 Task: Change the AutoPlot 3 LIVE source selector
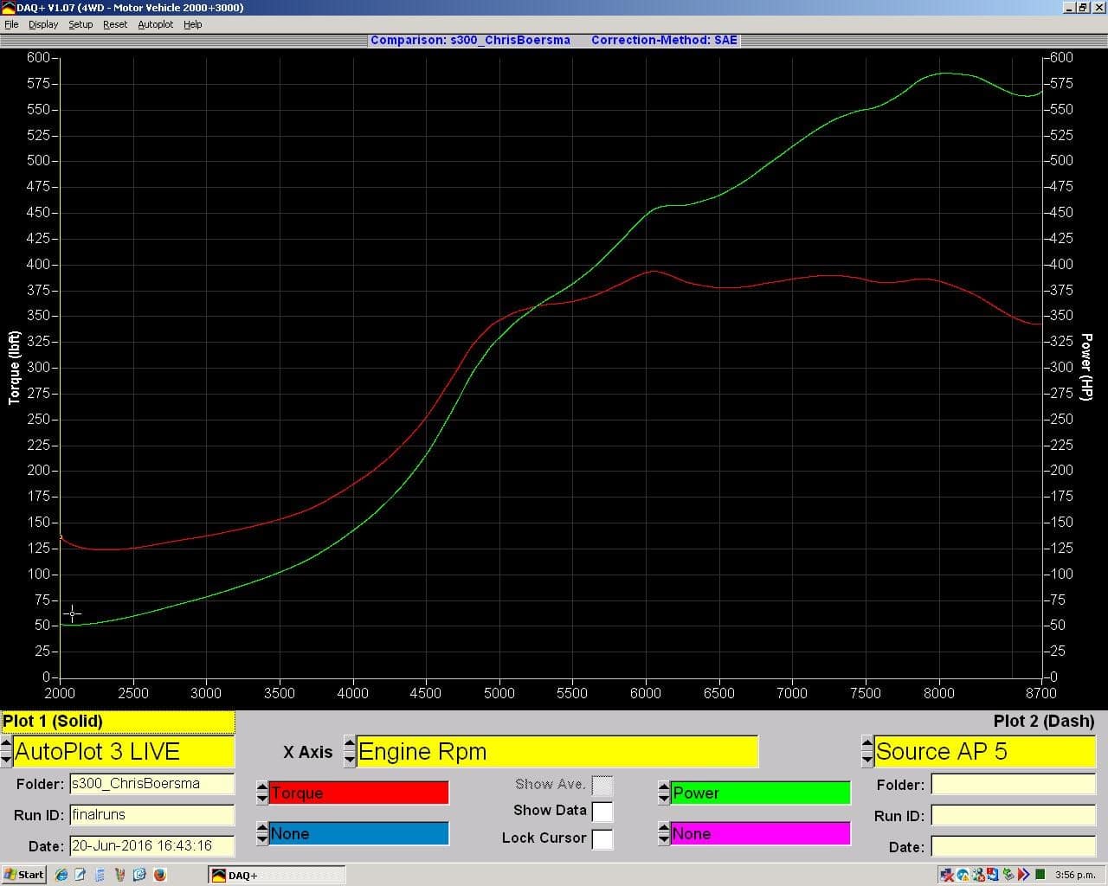click(x=123, y=752)
